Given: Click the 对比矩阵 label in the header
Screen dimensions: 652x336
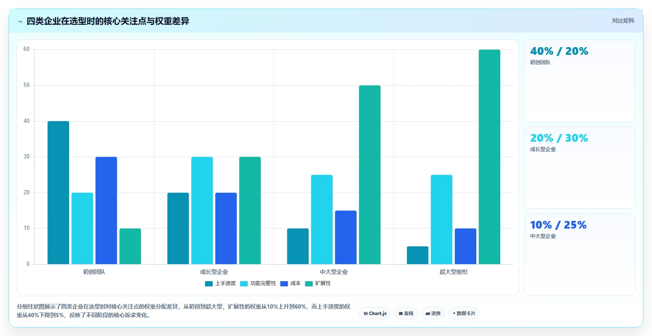Looking at the screenshot, I should [623, 21].
